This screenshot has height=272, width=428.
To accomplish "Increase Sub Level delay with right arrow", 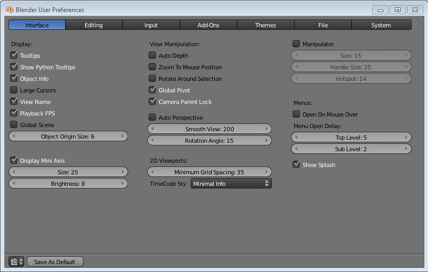I will tap(406, 149).
